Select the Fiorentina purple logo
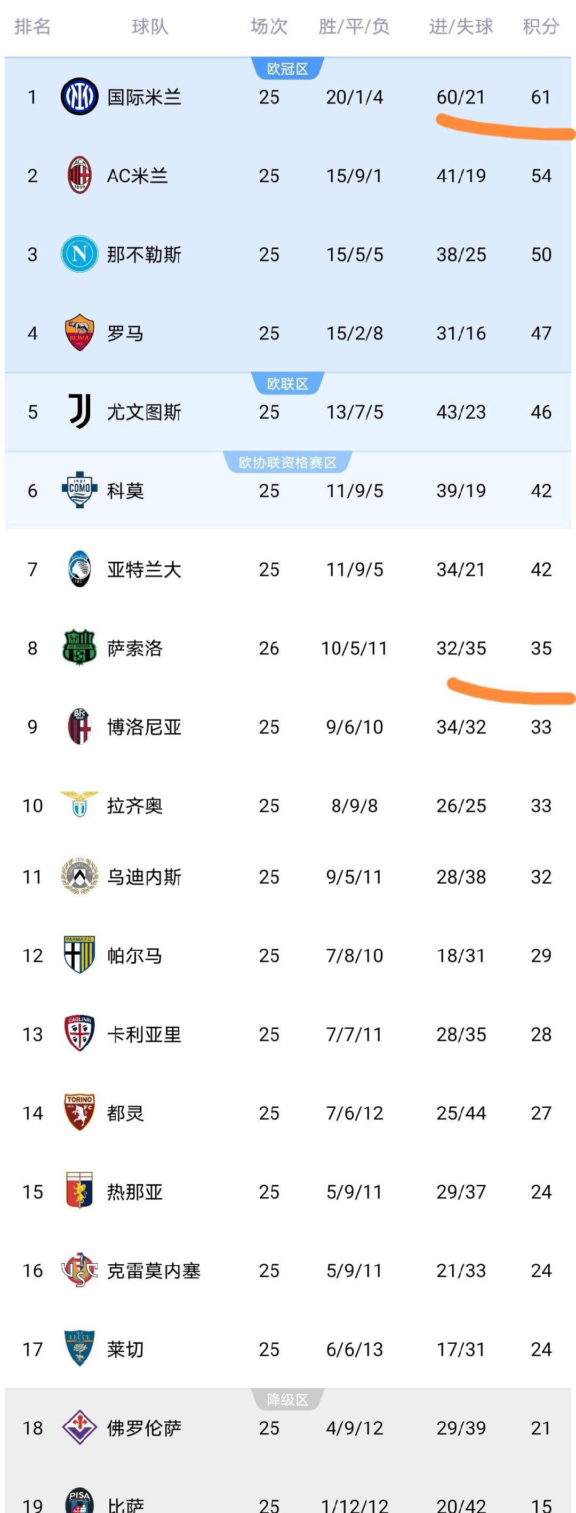Image resolution: width=576 pixels, height=1513 pixels. coord(79,1427)
